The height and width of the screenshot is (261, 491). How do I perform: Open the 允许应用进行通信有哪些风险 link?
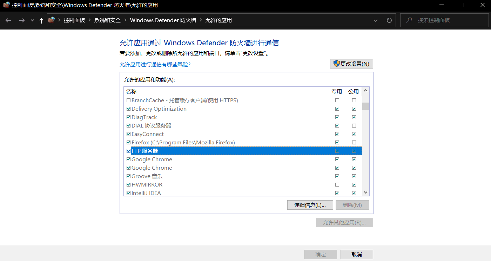pos(155,64)
